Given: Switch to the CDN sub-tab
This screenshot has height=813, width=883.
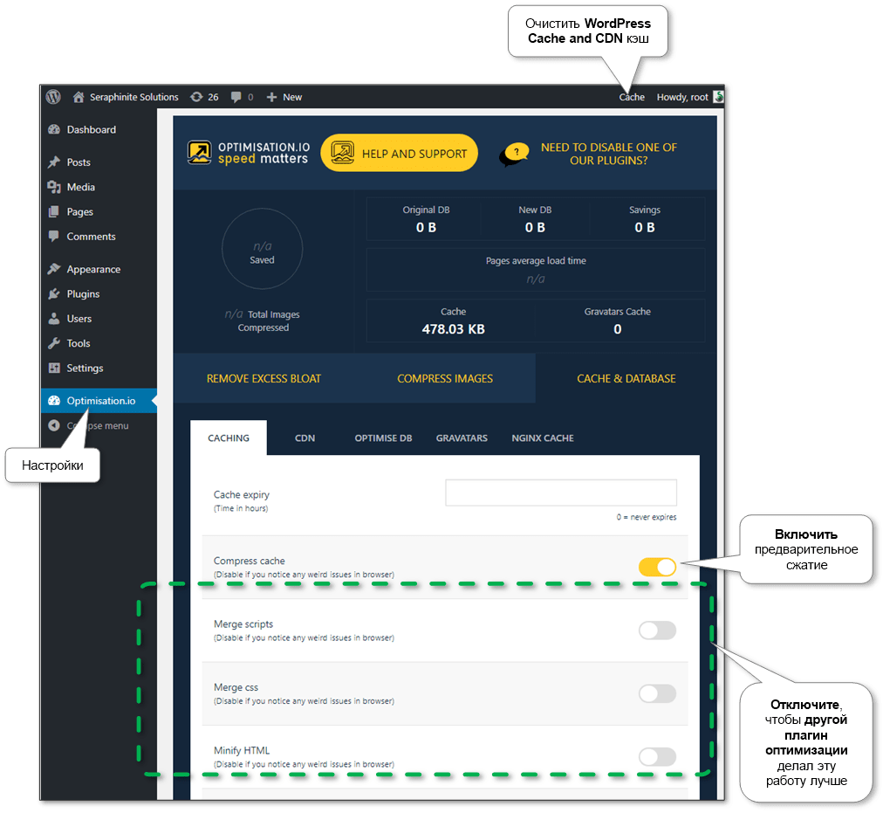Looking at the screenshot, I should point(305,438).
